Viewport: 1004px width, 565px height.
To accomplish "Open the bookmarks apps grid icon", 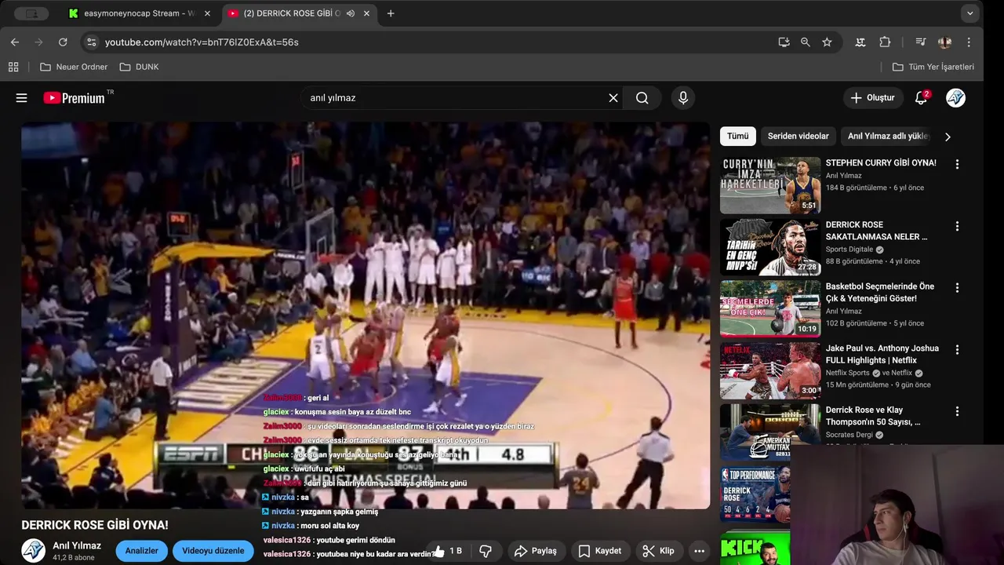I will coord(13,67).
